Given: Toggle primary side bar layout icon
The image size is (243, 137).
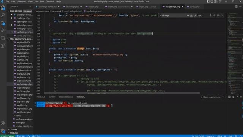Looking at the screenshot, I should pyautogui.click(x=208, y=2).
